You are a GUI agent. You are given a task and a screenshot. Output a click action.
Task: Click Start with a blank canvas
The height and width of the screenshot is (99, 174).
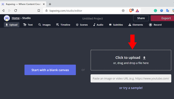[x=50, y=70]
